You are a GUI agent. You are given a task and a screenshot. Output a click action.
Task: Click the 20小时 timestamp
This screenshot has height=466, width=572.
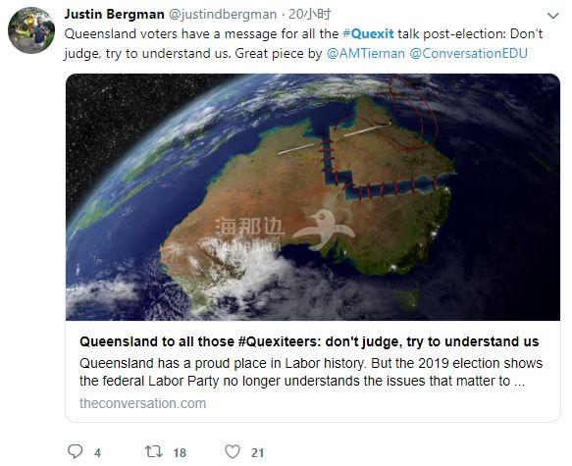click(309, 14)
